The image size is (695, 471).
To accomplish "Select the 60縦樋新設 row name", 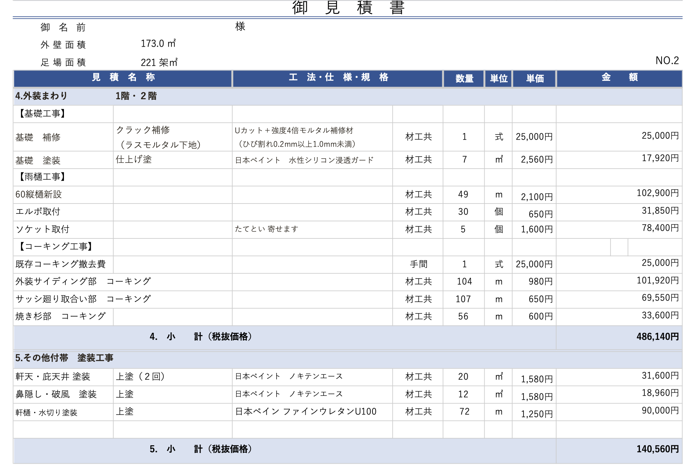I will pos(39,194).
